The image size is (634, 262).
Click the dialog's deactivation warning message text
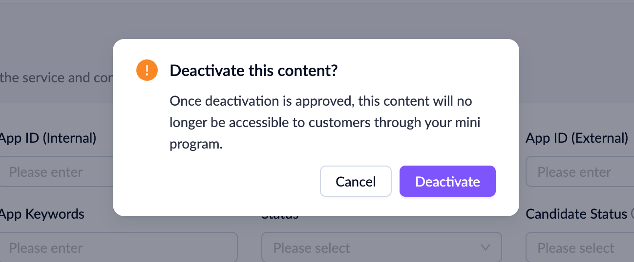pos(324,123)
